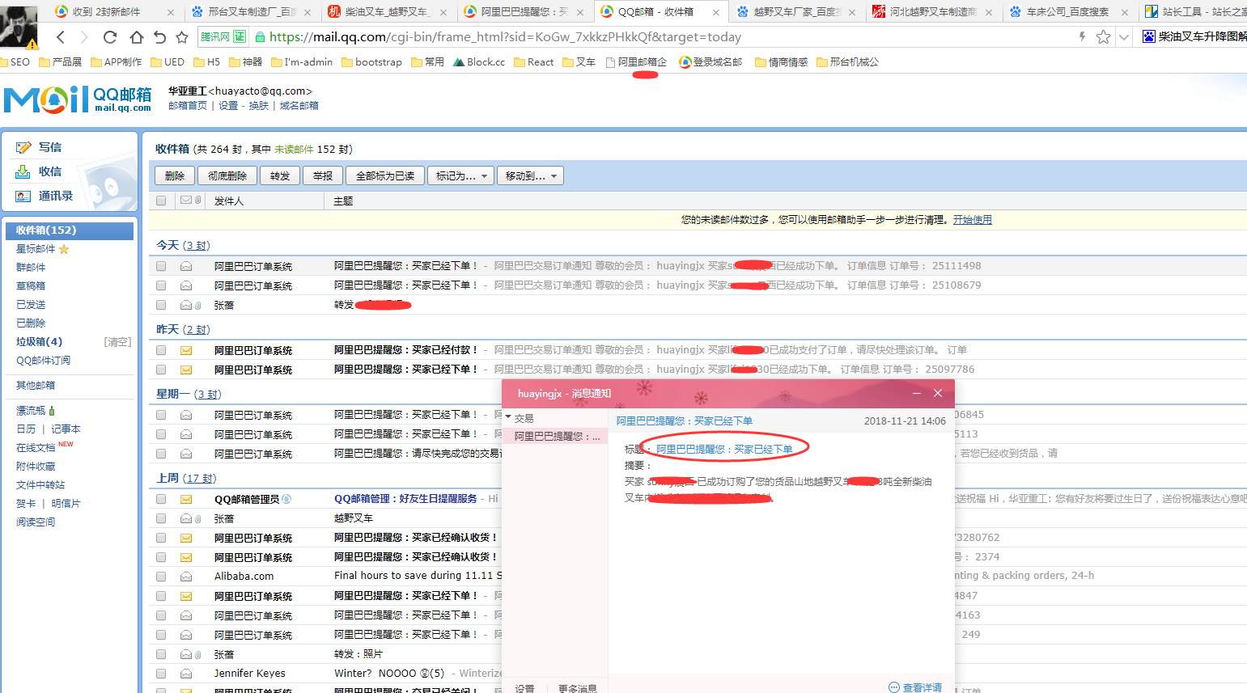Image resolution: width=1247 pixels, height=693 pixels.
Task: Check the mail with order 25108679
Action: [x=161, y=285]
